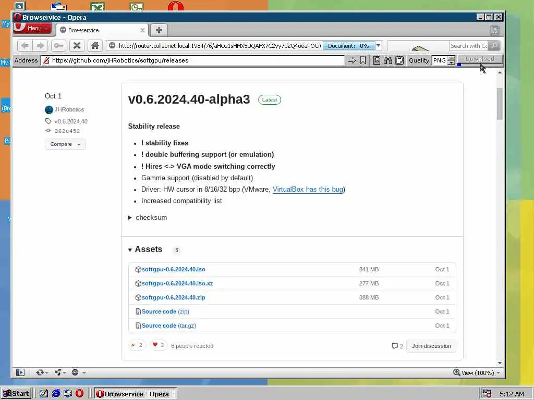This screenshot has height=400, width=534.
Task: Download softgpu-0.6.2024.40.zip
Action: click(x=173, y=297)
